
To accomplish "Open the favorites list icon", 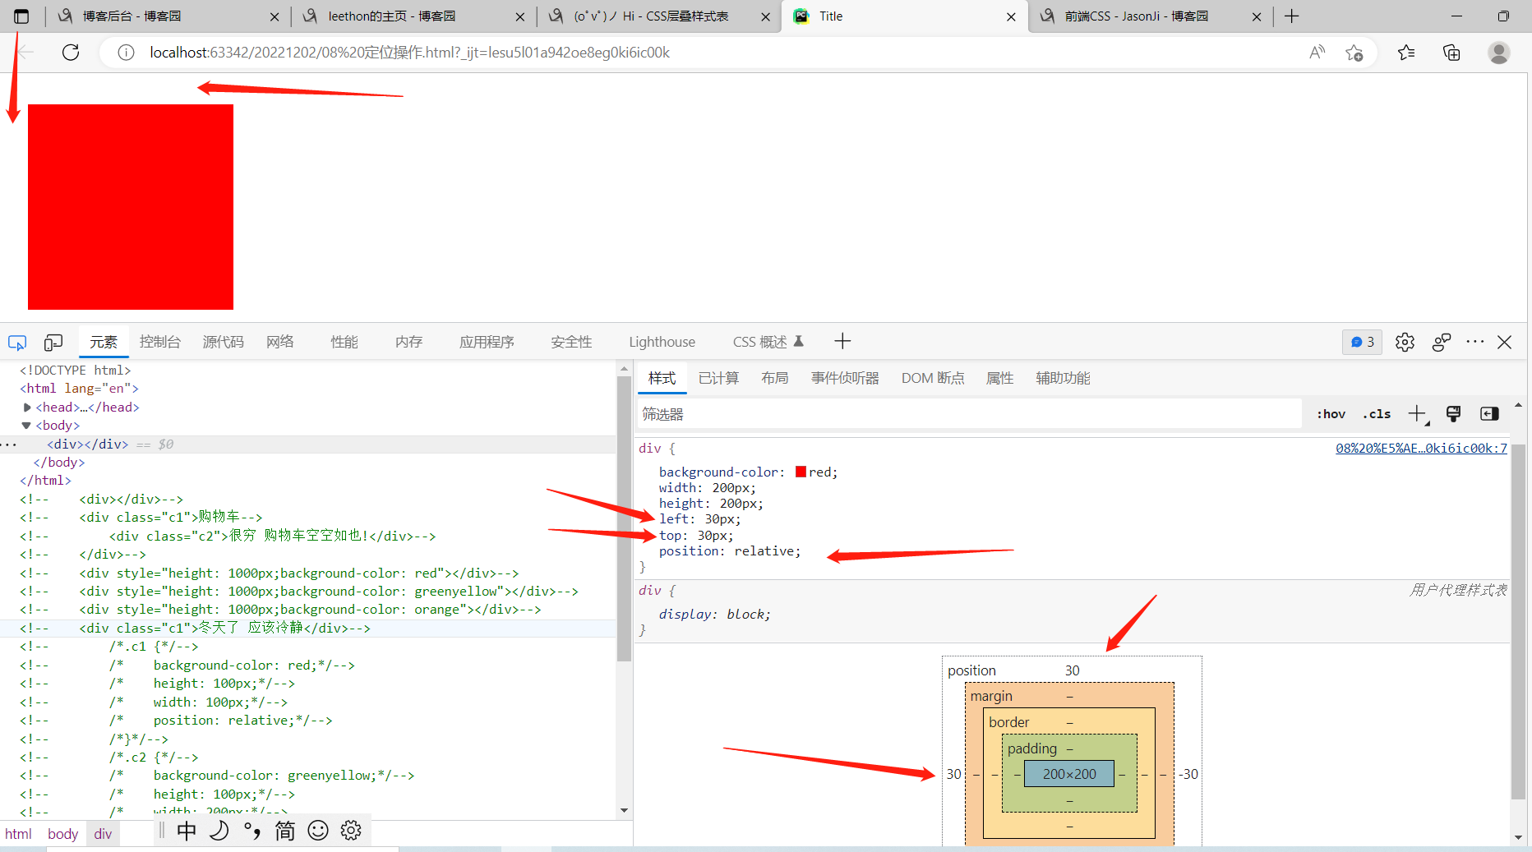I will pos(1406,53).
